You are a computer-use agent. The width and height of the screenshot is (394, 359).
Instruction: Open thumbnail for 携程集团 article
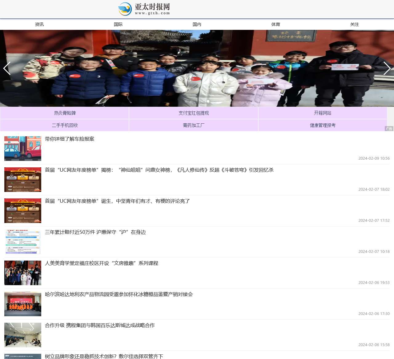[23, 335]
